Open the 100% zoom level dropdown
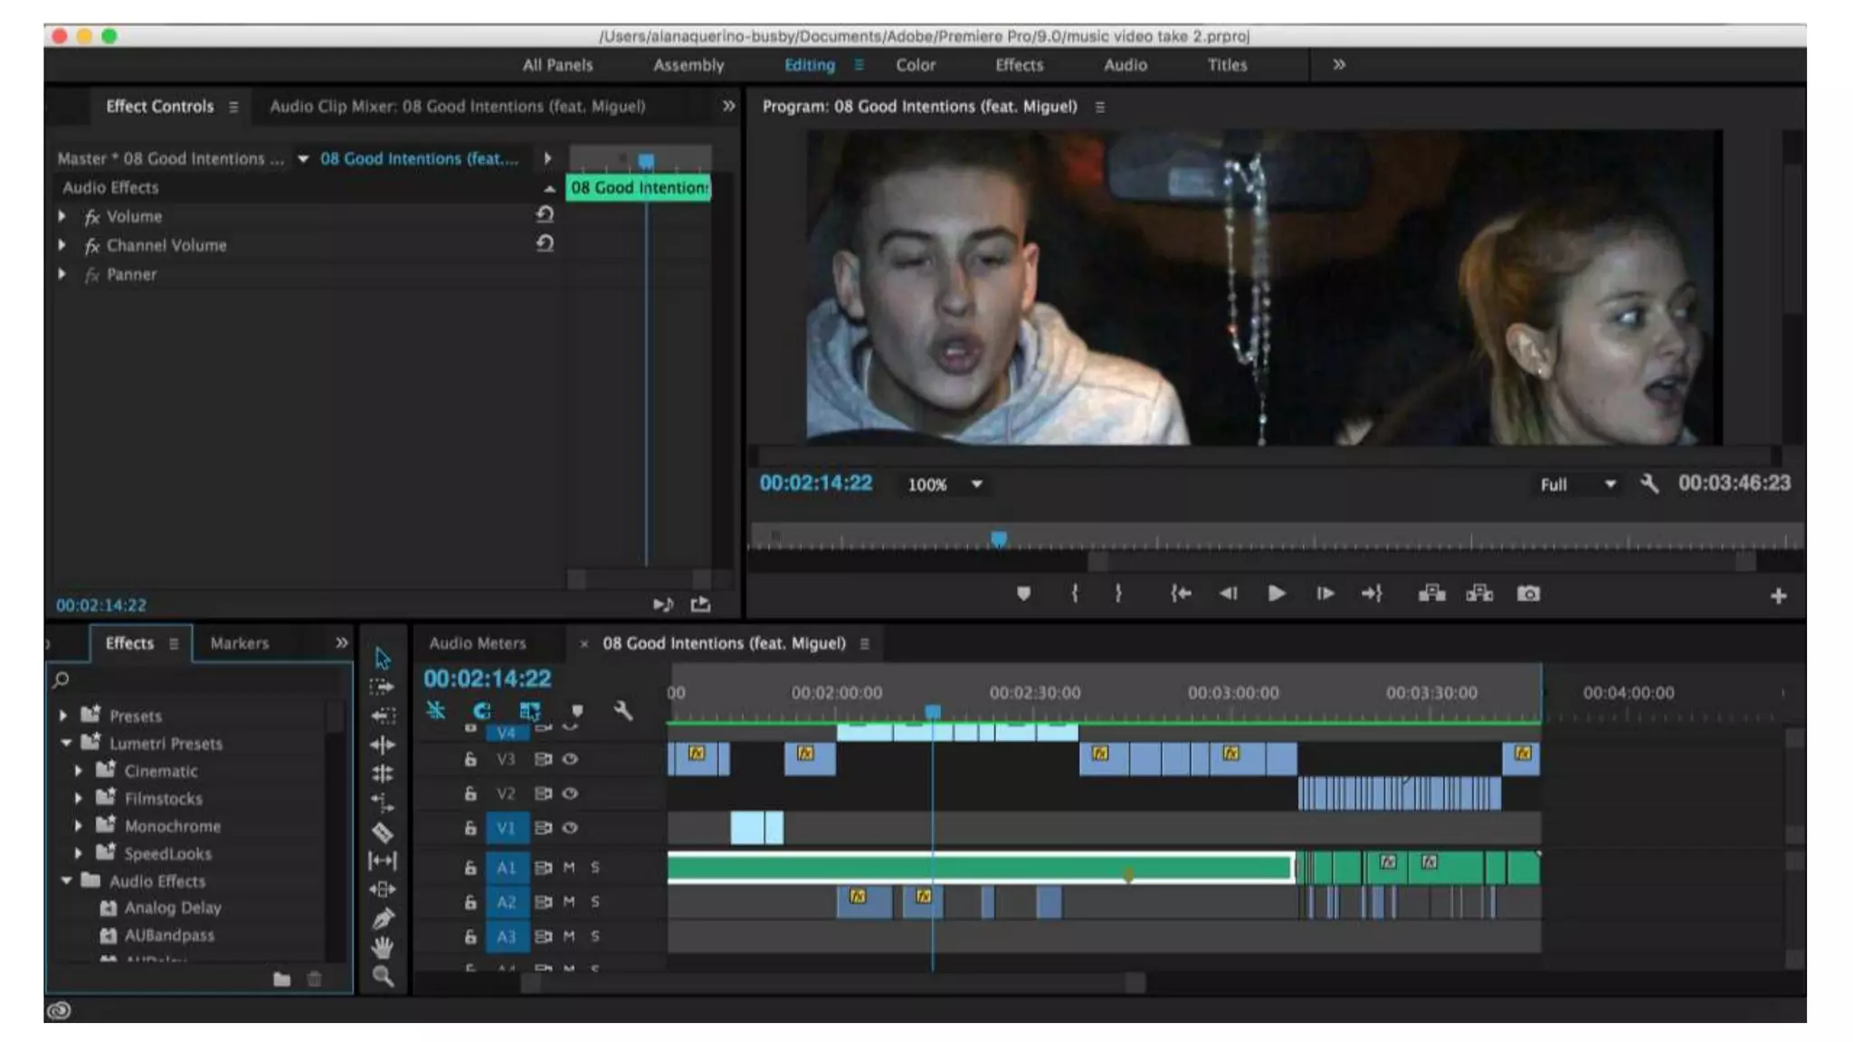 (976, 485)
